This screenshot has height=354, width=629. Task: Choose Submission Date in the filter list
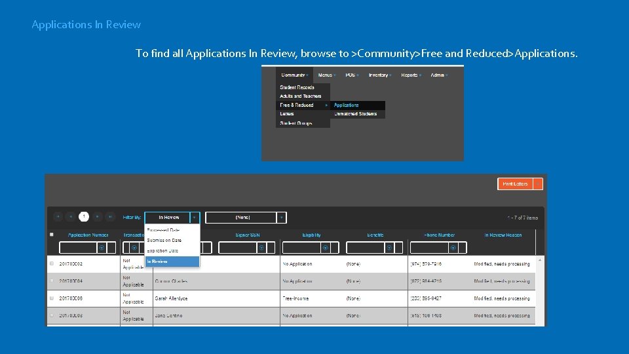[172, 241]
